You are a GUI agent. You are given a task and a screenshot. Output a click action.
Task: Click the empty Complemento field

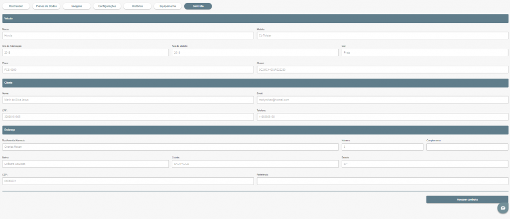[467, 147]
